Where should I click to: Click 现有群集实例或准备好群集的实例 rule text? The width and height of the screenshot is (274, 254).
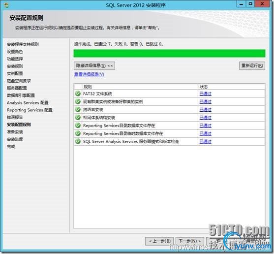pyautogui.click(x=113, y=101)
